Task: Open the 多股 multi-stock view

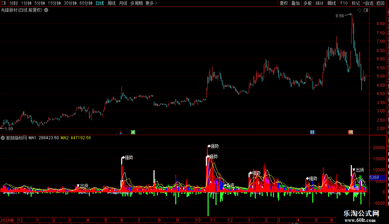Action: [x=308, y=3]
